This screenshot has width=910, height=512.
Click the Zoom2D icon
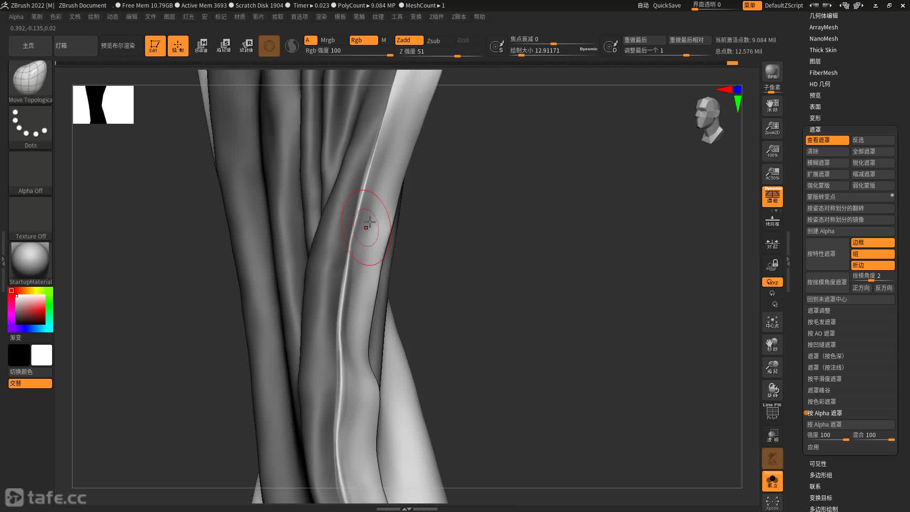(x=772, y=128)
